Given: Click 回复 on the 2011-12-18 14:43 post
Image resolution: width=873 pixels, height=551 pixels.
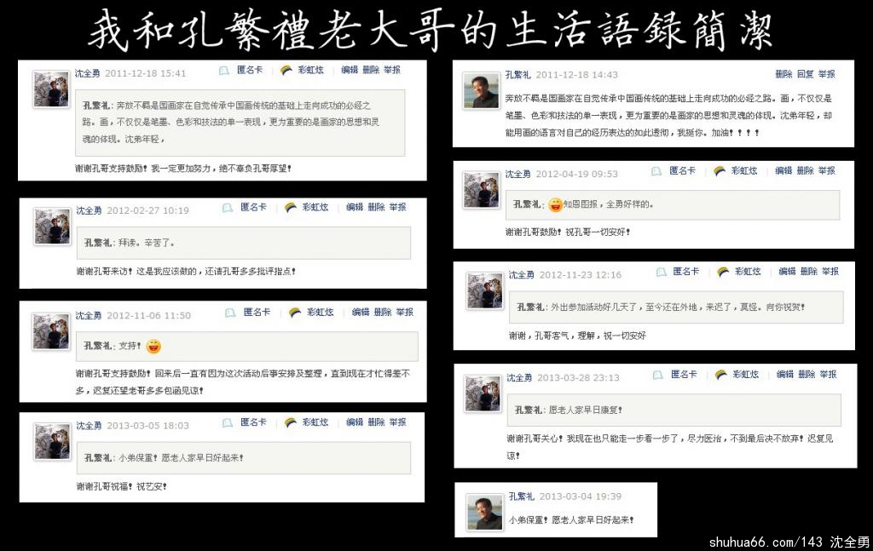Looking at the screenshot, I should [x=805, y=74].
